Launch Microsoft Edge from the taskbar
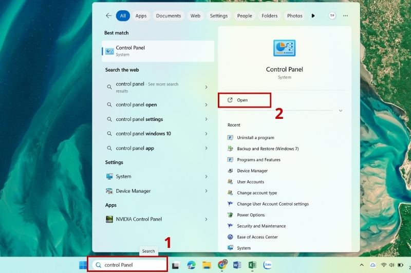This screenshot has height=273, width=411. [191, 265]
